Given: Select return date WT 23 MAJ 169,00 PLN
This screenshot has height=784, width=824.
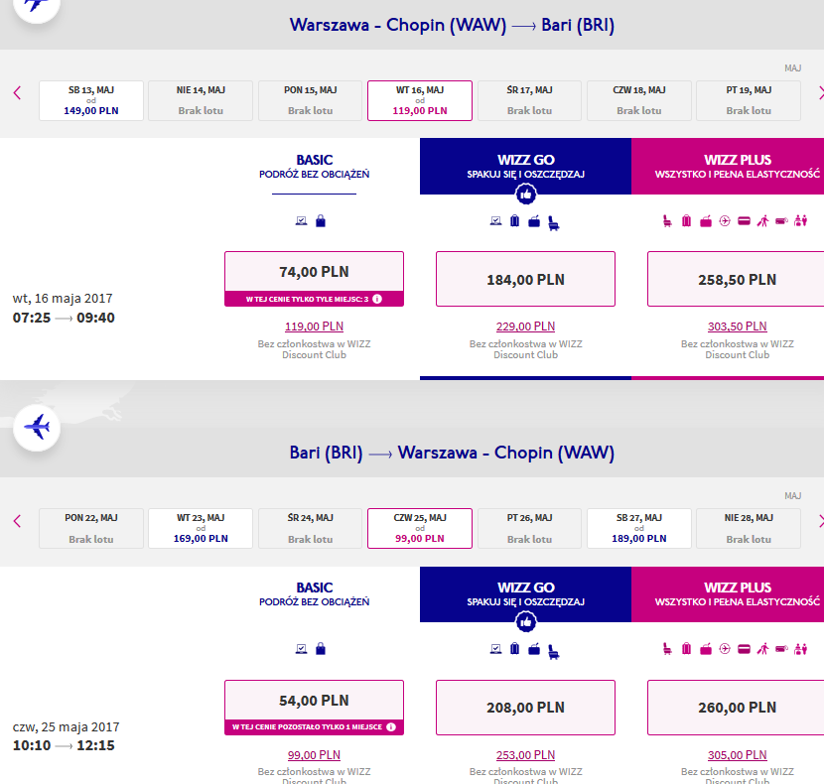Looking at the screenshot, I should pyautogui.click(x=201, y=528).
